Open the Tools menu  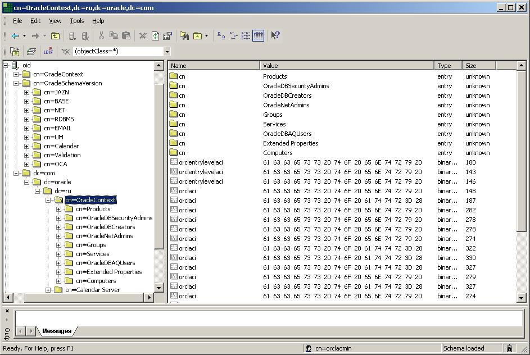[77, 21]
